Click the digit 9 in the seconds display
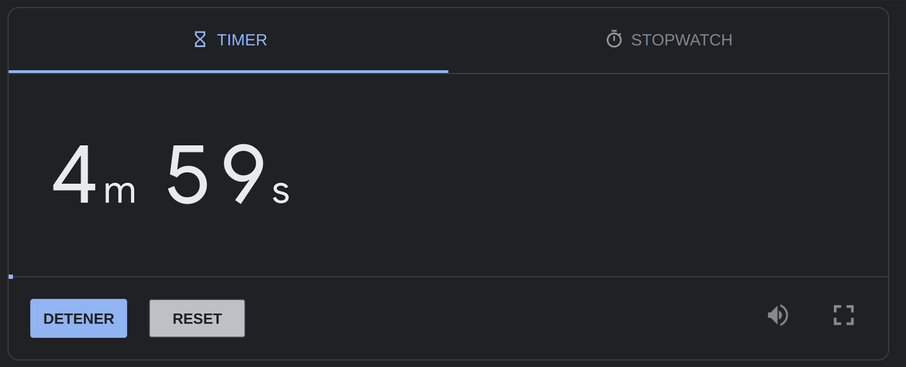Screen dimensions: 906x367 pyautogui.click(x=244, y=174)
